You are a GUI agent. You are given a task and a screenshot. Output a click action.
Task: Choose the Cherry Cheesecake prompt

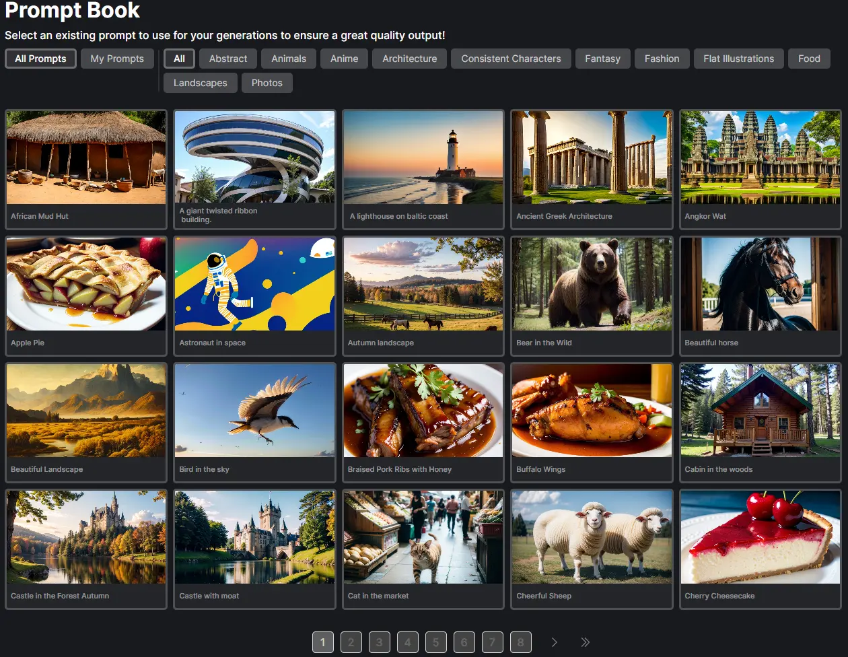click(760, 549)
